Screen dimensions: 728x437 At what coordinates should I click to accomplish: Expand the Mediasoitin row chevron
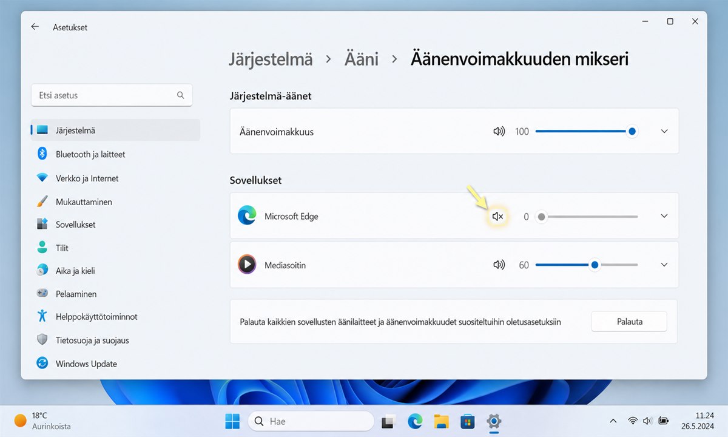664,265
